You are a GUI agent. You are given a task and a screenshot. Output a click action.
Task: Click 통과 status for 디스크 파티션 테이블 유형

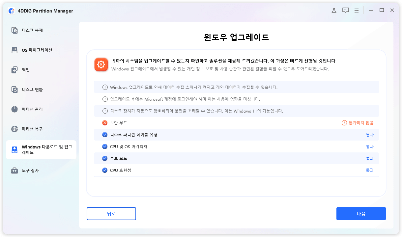click(370, 135)
